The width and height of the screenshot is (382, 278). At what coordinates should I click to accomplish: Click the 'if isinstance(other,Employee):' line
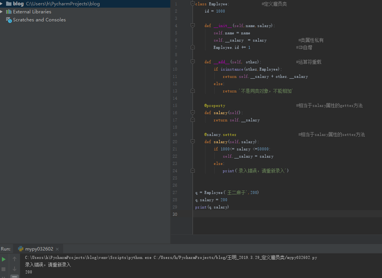tap(248, 69)
